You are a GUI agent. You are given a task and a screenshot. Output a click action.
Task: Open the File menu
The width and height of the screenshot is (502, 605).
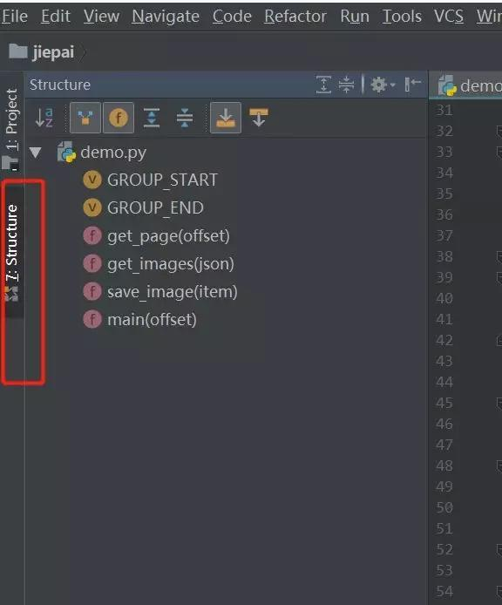15,17
